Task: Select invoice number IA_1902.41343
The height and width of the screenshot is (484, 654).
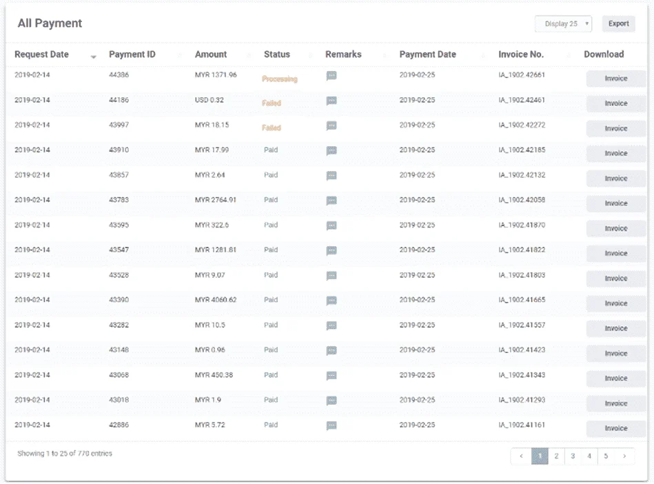Action: [x=522, y=374]
